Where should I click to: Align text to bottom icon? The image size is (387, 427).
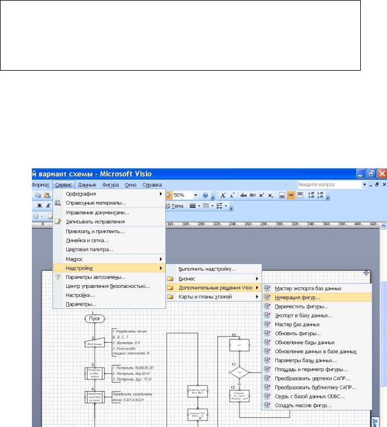[x=282, y=195]
